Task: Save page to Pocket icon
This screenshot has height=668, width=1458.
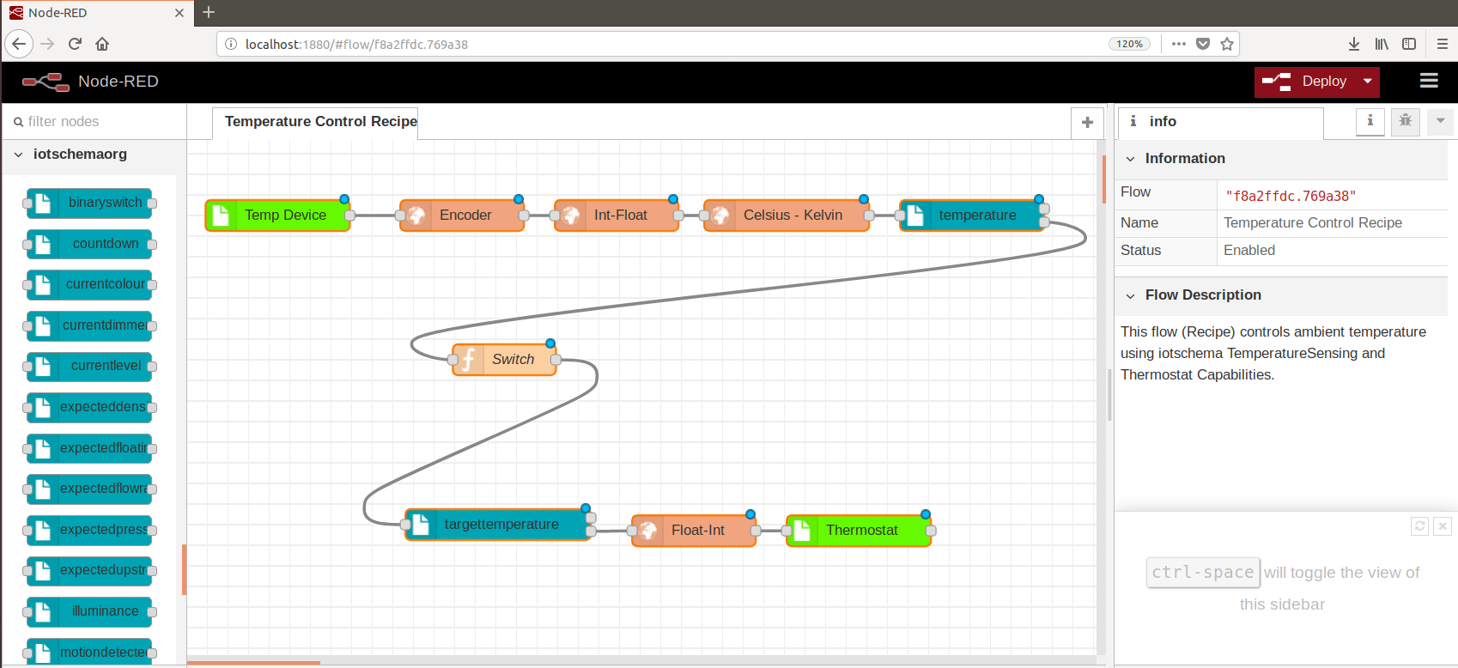Action: (1203, 44)
